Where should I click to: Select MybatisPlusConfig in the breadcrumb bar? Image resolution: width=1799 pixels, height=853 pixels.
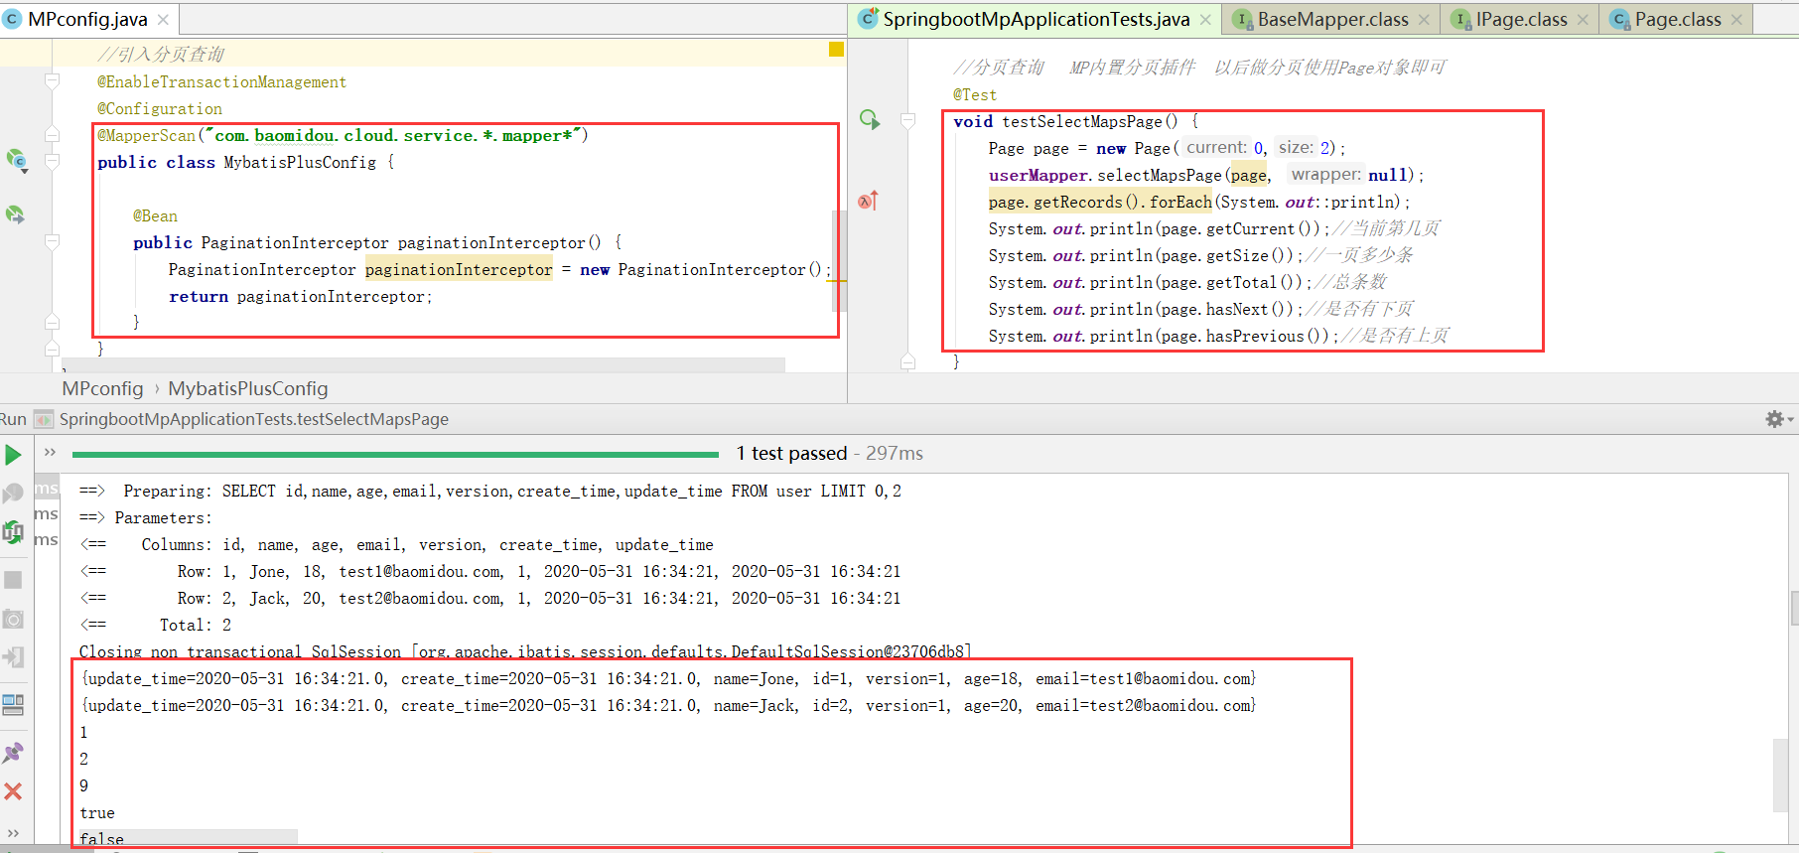(248, 388)
